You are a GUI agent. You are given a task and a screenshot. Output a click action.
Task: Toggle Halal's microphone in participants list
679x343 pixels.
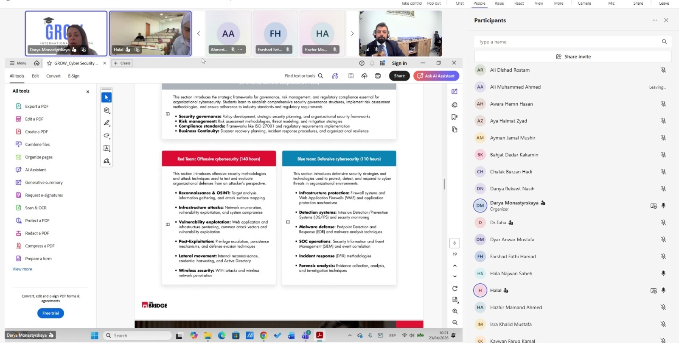(663, 290)
